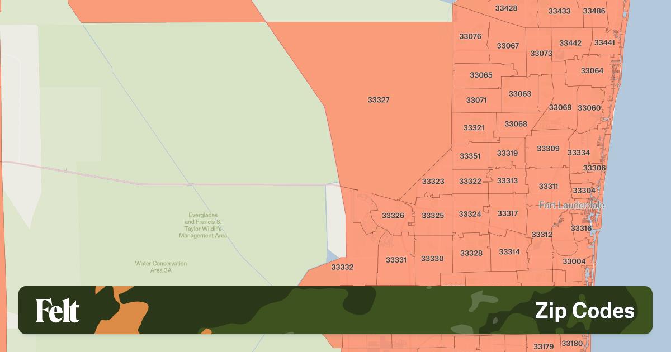Click the Everglades Wildlife Management Area label
The width and height of the screenshot is (671, 352).
click(203, 225)
